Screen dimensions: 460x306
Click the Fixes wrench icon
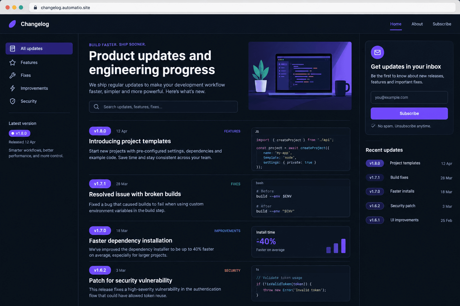point(13,75)
